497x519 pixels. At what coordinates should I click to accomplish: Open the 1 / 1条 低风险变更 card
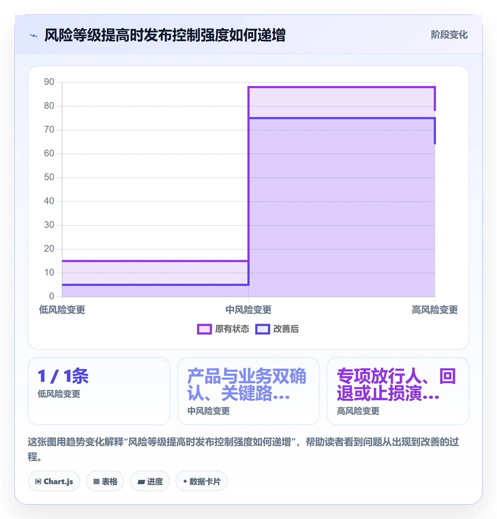click(99, 391)
